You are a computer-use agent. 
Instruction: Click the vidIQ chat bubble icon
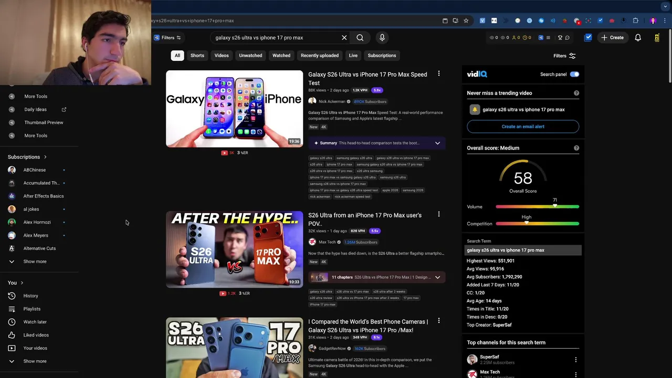(568, 38)
